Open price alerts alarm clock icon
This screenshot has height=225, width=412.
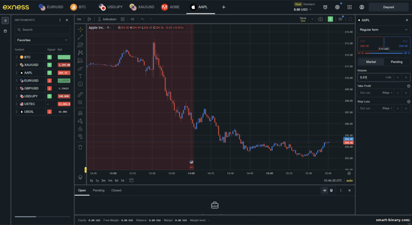coord(325,7)
